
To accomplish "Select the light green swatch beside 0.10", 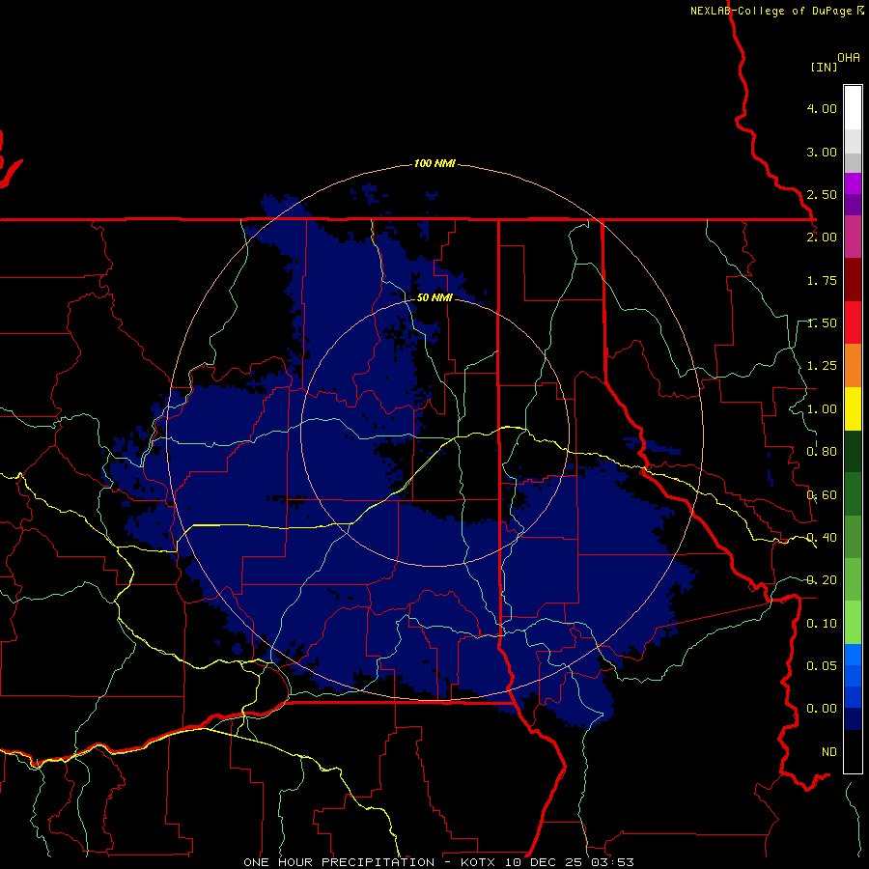I will click(853, 623).
